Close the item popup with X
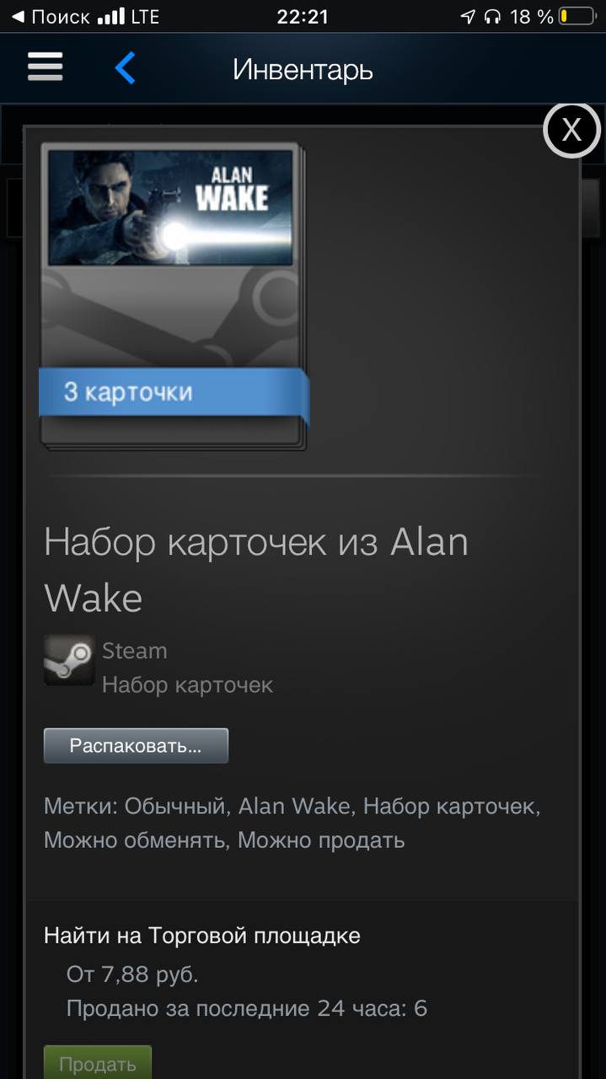The image size is (606, 1079). click(571, 130)
